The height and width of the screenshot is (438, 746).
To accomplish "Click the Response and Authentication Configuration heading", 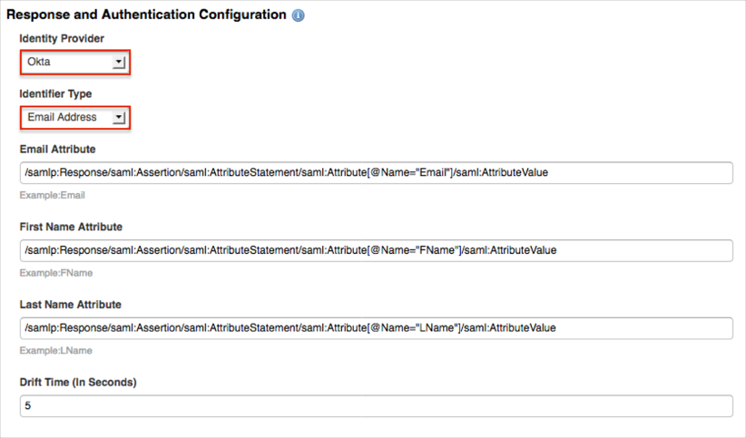I will click(147, 15).
